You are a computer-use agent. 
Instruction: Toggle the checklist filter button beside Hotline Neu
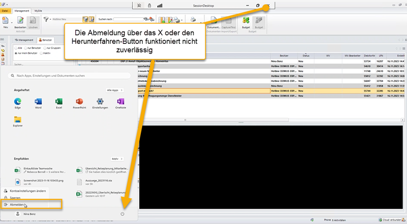pyautogui.click(x=91, y=19)
